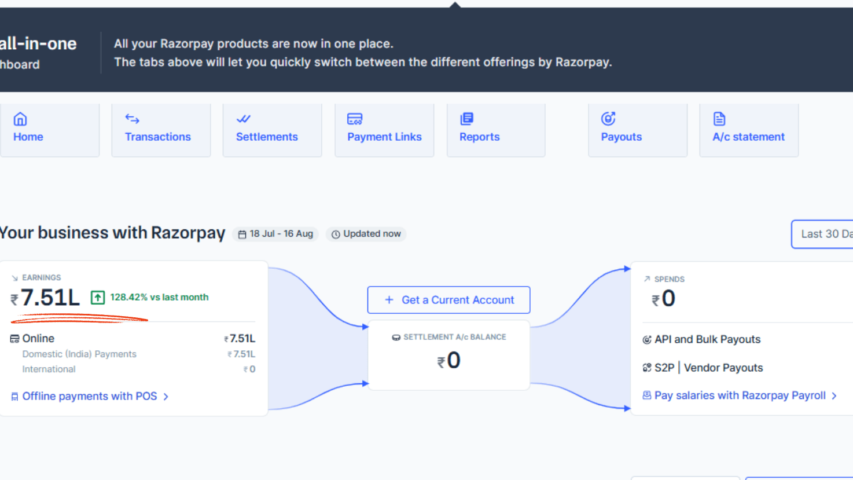Switch to the Transactions tab
This screenshot has height=480, width=853.
coord(161,130)
